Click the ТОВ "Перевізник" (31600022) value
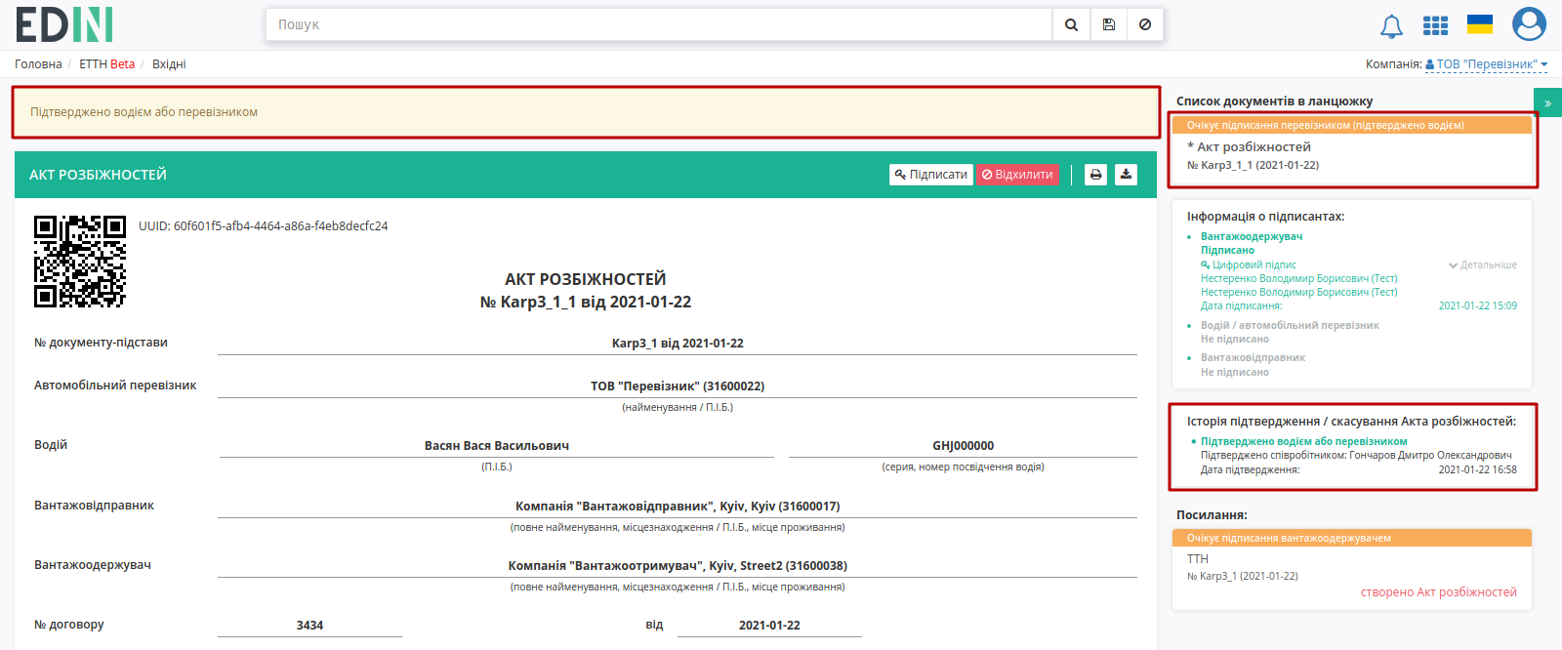1562x650 pixels. [678, 386]
